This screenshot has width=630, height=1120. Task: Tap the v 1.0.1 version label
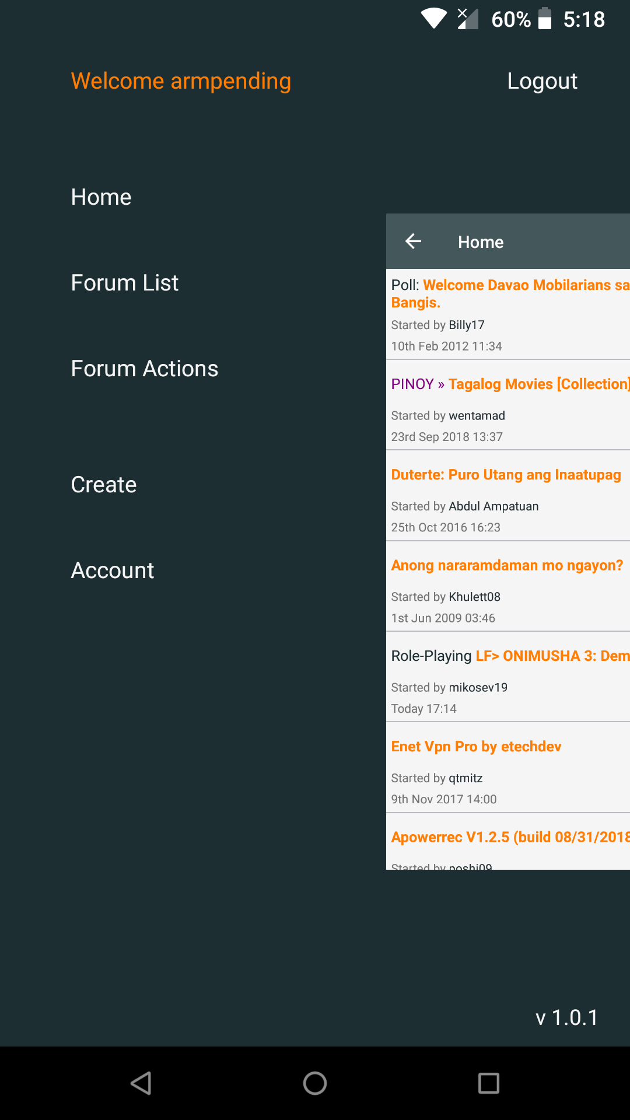566,1017
